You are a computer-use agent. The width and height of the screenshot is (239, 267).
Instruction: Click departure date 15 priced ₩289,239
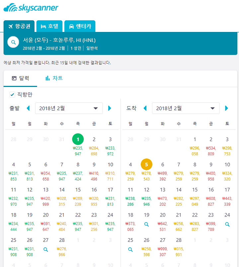pyautogui.click(x=78, y=197)
